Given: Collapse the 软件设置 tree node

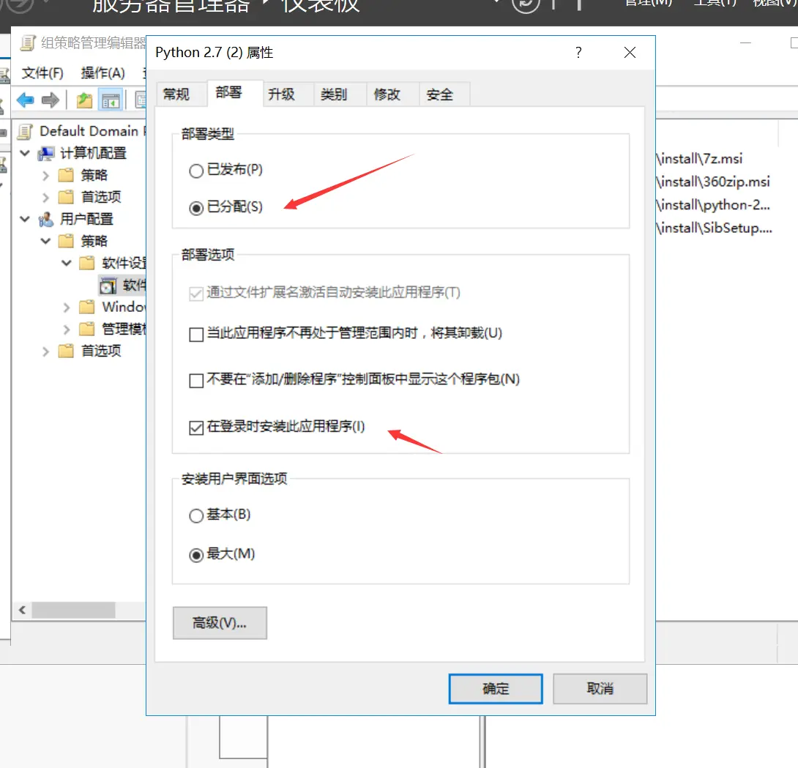Looking at the screenshot, I should (x=67, y=263).
